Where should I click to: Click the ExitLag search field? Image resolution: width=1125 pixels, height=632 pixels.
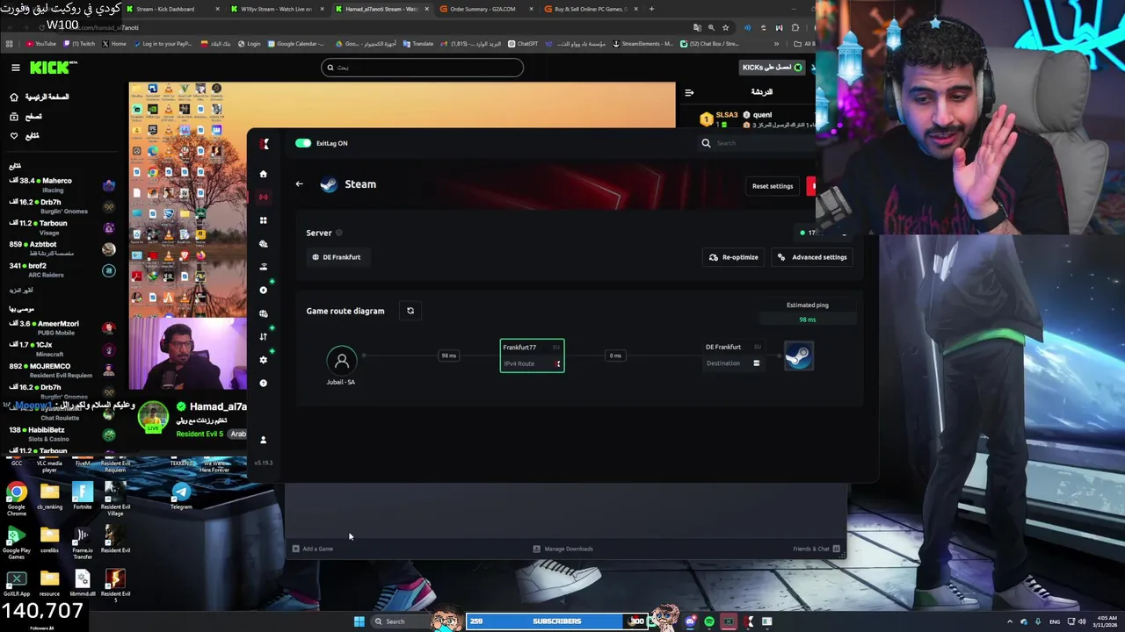[x=756, y=143]
